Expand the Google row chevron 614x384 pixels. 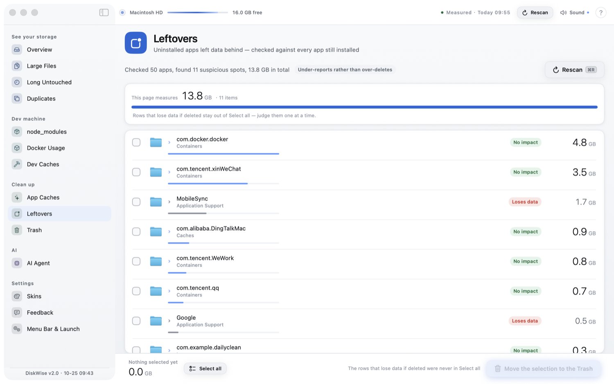(169, 321)
